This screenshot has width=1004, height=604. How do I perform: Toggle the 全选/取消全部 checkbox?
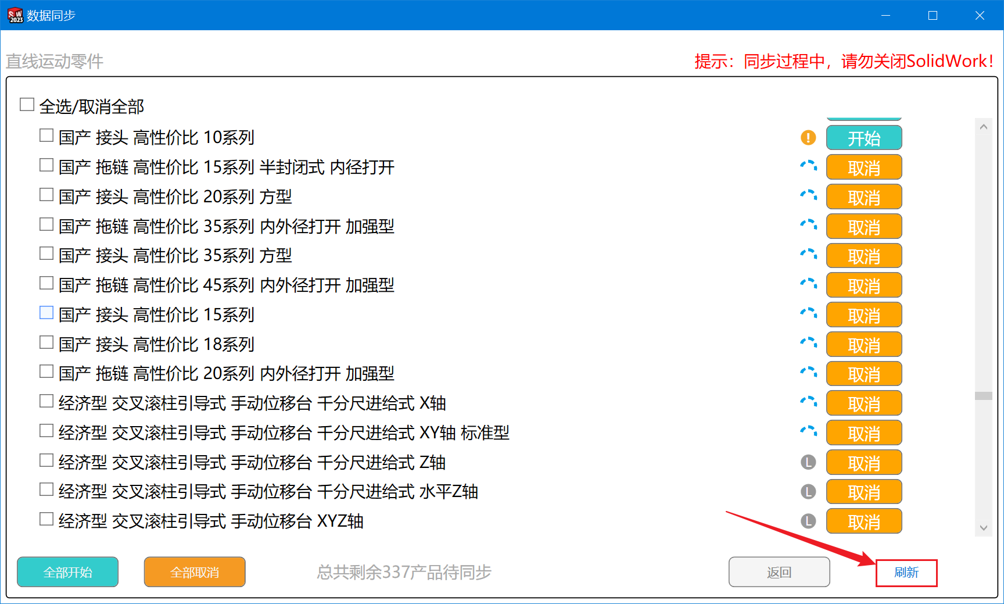tap(27, 105)
